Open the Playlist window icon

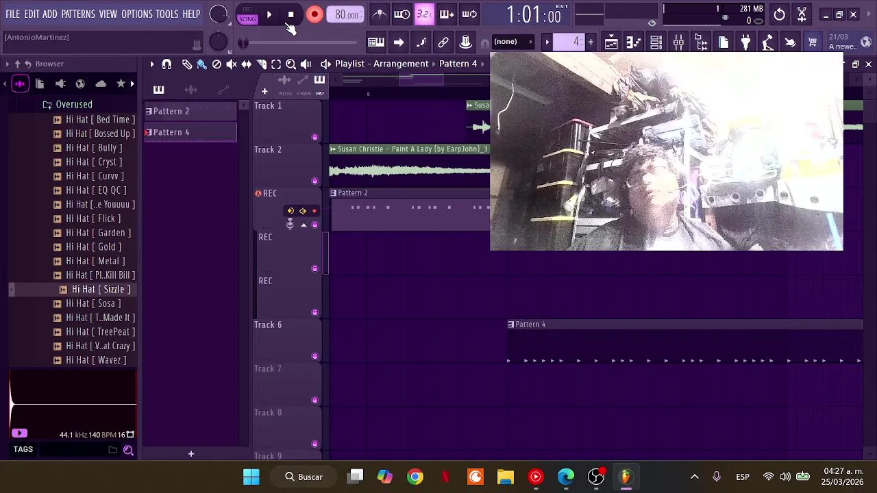pyautogui.click(x=611, y=42)
